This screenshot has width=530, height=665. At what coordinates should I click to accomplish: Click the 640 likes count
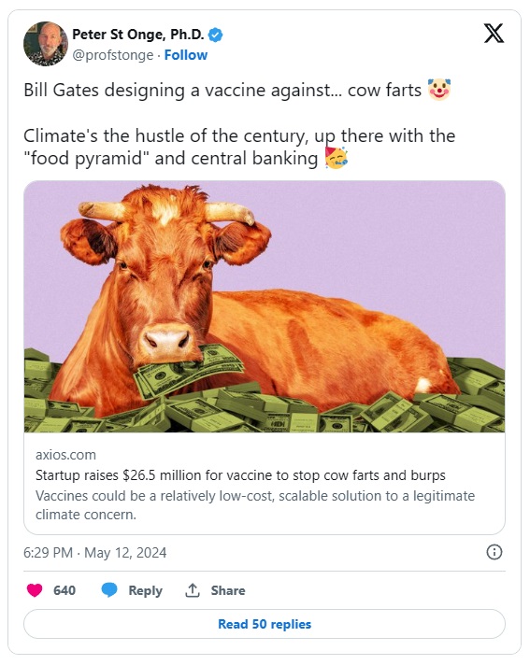pos(64,590)
